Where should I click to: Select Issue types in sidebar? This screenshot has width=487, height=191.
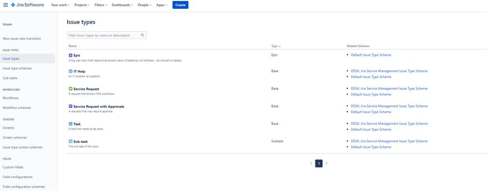27,58
